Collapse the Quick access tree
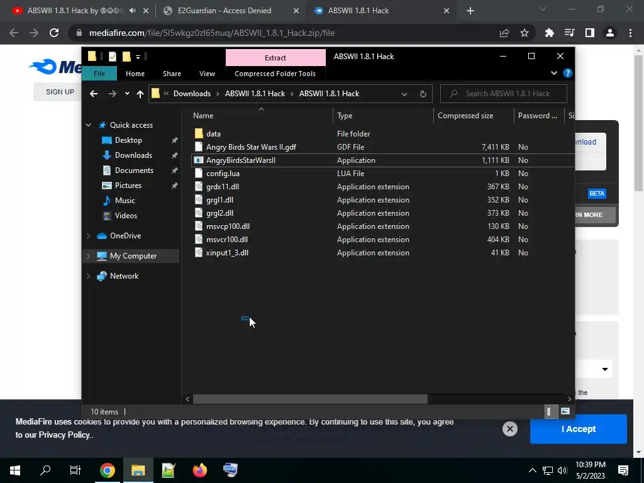The height and width of the screenshot is (483, 644). coord(88,125)
